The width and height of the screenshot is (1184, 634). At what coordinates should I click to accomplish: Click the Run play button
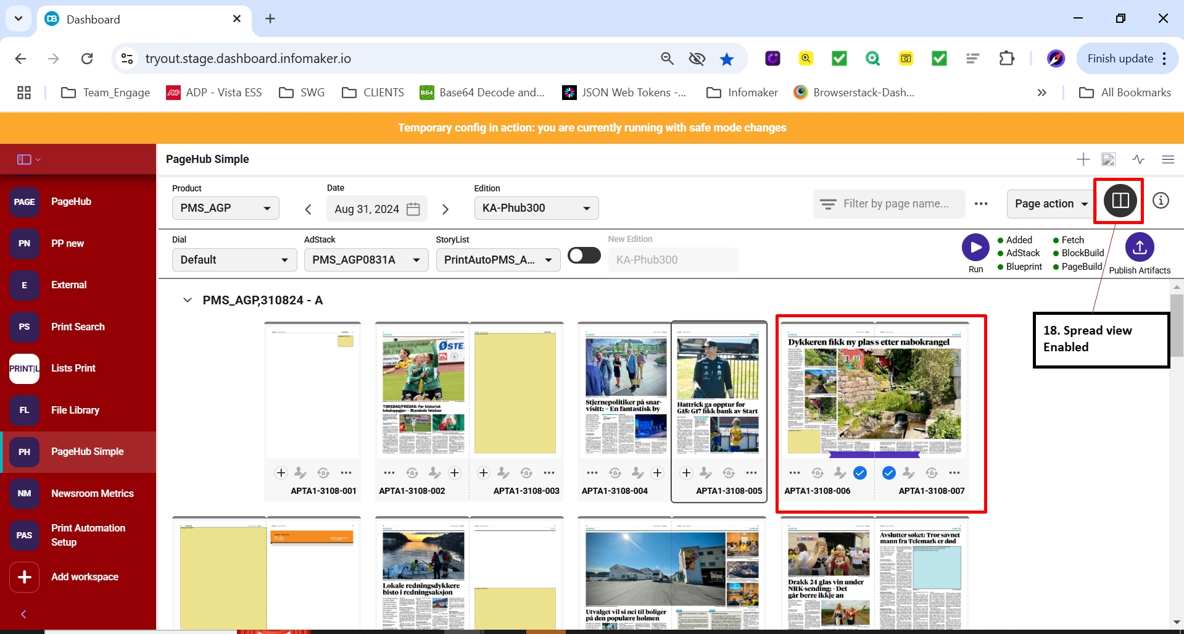click(x=975, y=248)
